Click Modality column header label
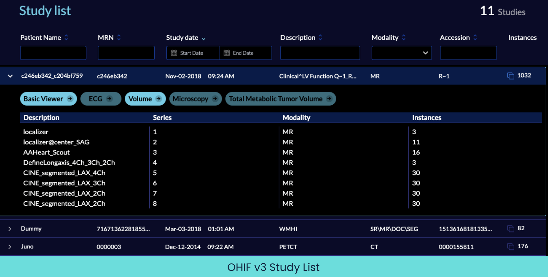Image resolution: width=548 pixels, height=277 pixels. [385, 38]
